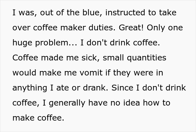Click the word "anything" starting sixth line
This screenshot has width=196, height=132.
point(30,88)
